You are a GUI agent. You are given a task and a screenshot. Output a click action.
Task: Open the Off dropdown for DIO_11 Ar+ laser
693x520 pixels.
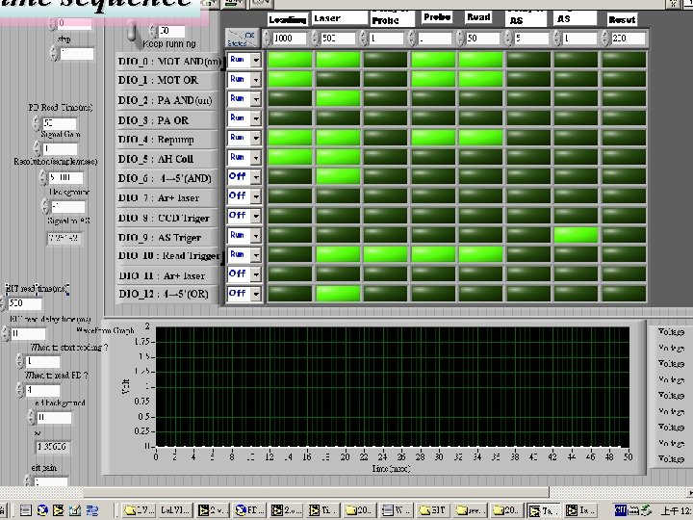click(x=244, y=274)
